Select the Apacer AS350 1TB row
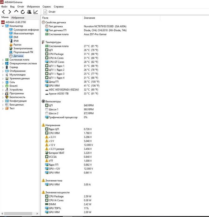The width and height of the screenshot is (209, 217). (x=72, y=93)
